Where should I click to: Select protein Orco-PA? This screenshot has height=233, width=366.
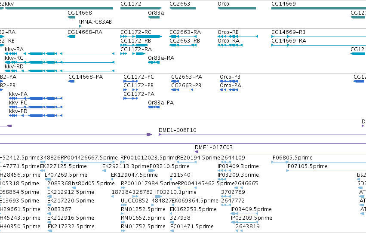point(231,86)
